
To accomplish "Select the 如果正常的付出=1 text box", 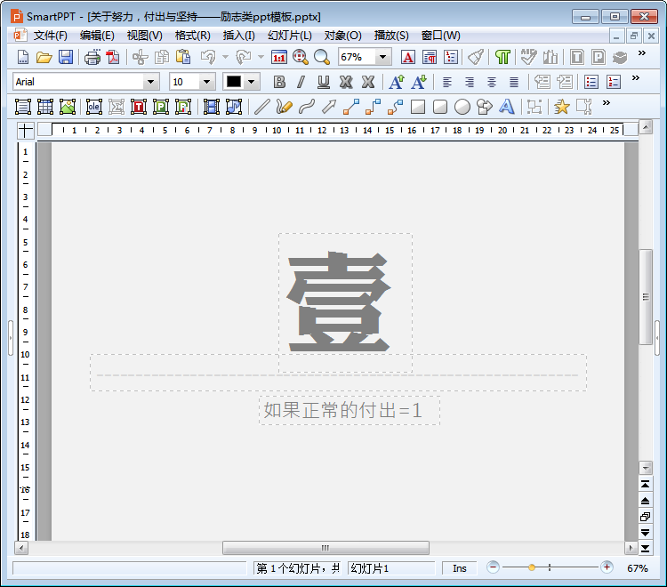I will pos(350,411).
